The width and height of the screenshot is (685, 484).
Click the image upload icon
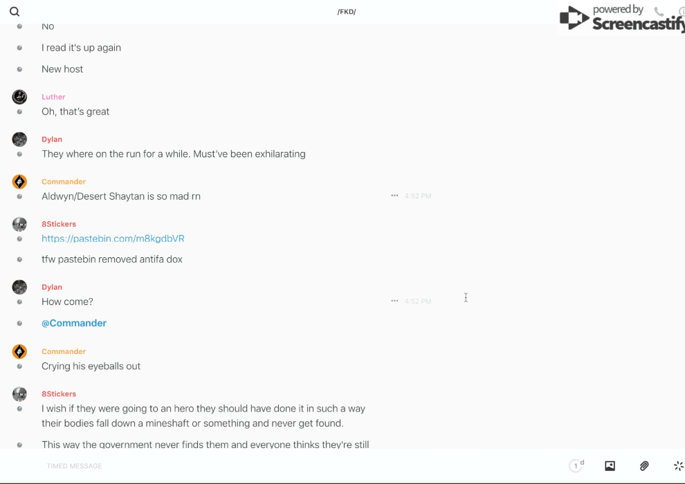pos(610,466)
